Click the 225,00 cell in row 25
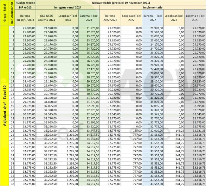Image resolution: width=206 pixels, height=186 pixels. 68,131
